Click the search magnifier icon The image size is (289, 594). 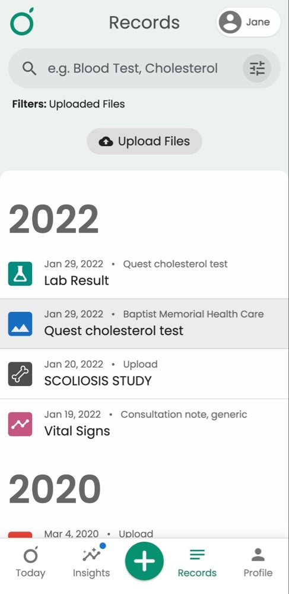pos(29,68)
